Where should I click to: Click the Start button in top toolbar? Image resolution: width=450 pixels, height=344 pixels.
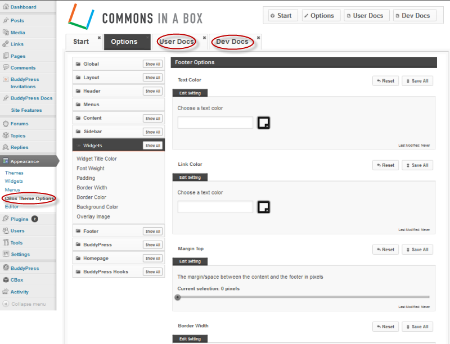pyautogui.click(x=283, y=16)
